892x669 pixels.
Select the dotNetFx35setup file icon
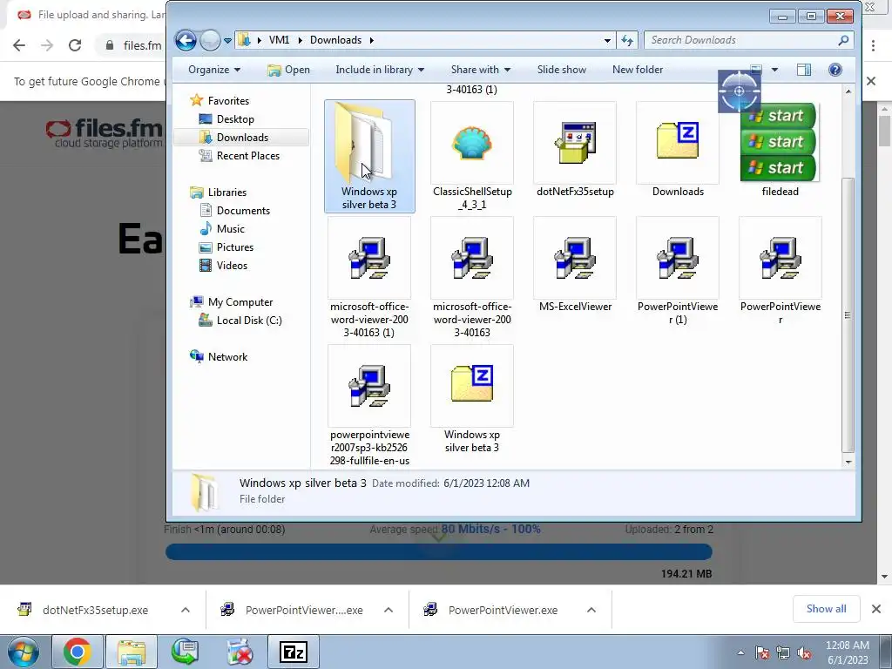(x=575, y=150)
